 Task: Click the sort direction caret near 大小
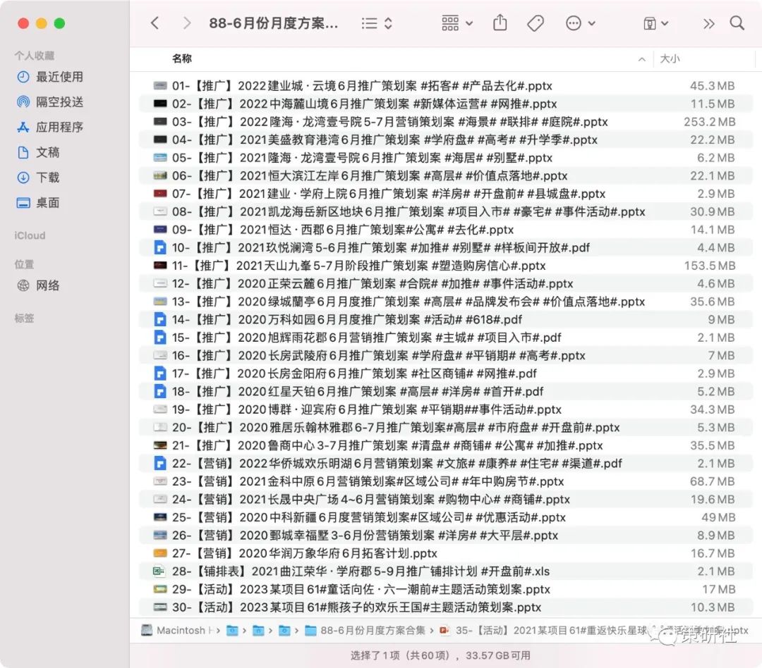(642, 59)
